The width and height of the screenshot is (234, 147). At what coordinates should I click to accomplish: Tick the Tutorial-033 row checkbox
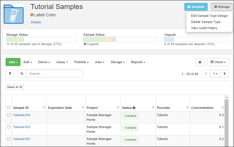(x=9, y=127)
